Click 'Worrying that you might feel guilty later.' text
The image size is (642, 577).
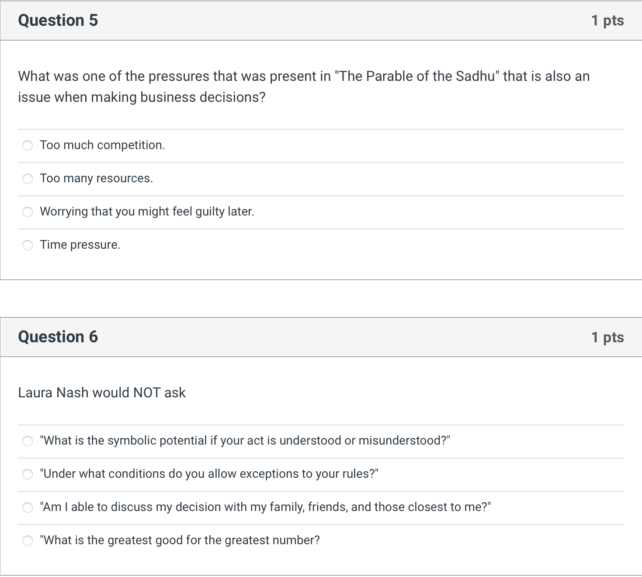tap(147, 212)
